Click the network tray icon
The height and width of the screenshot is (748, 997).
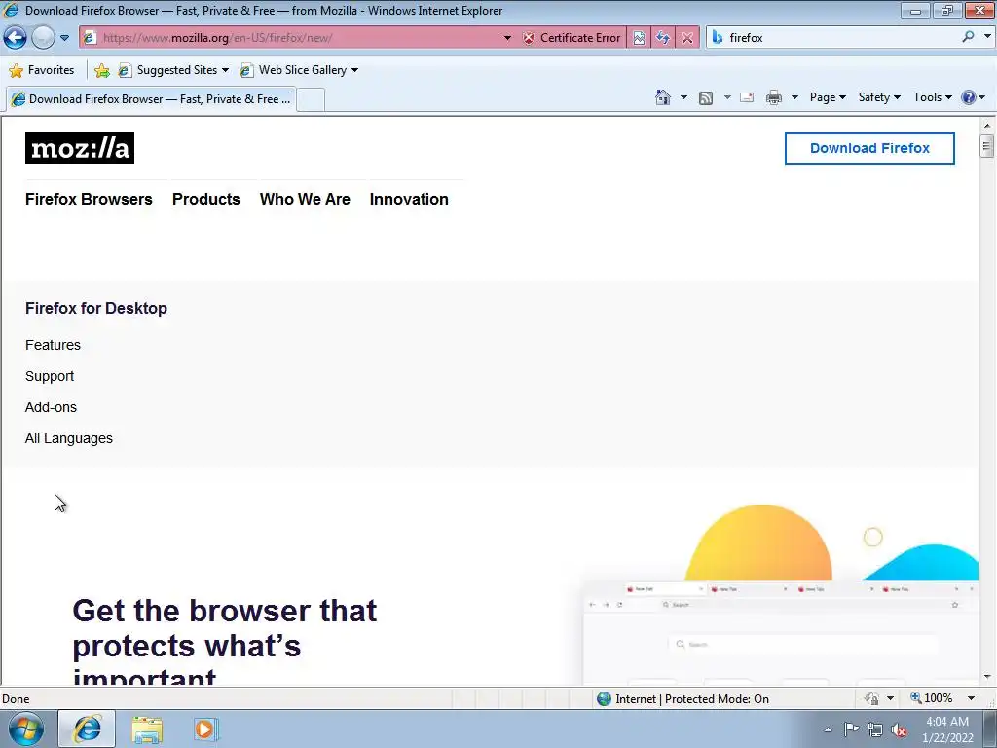(875, 729)
